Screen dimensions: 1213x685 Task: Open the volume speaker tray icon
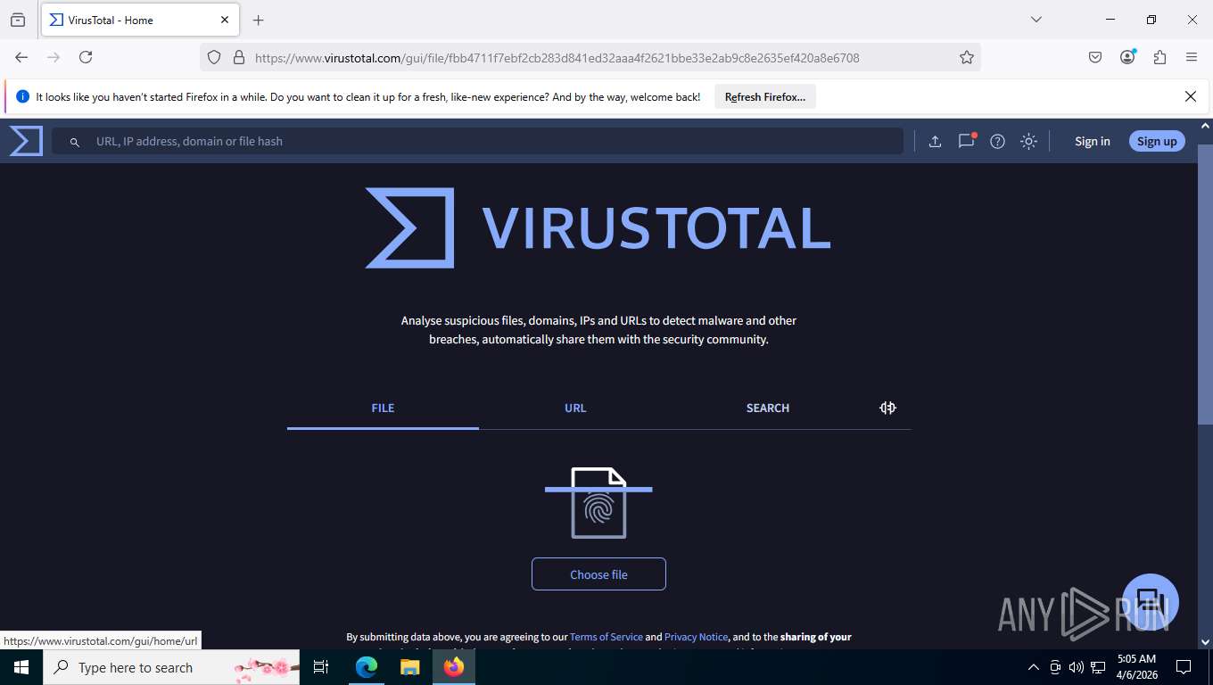[x=1077, y=667]
